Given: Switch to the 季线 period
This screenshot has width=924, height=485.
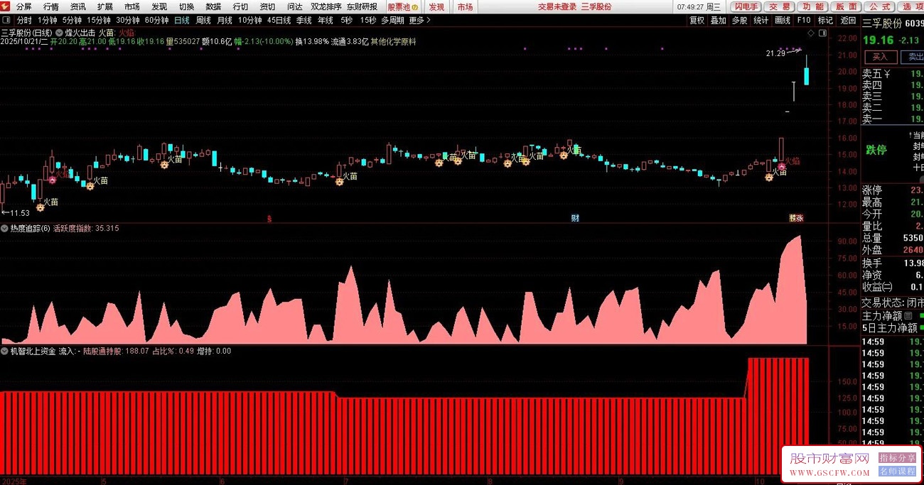Looking at the screenshot, I should coord(304,21).
